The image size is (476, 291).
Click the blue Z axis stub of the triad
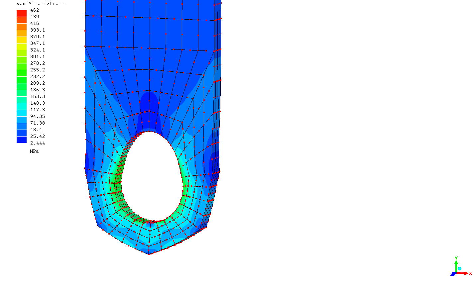(x=453, y=274)
